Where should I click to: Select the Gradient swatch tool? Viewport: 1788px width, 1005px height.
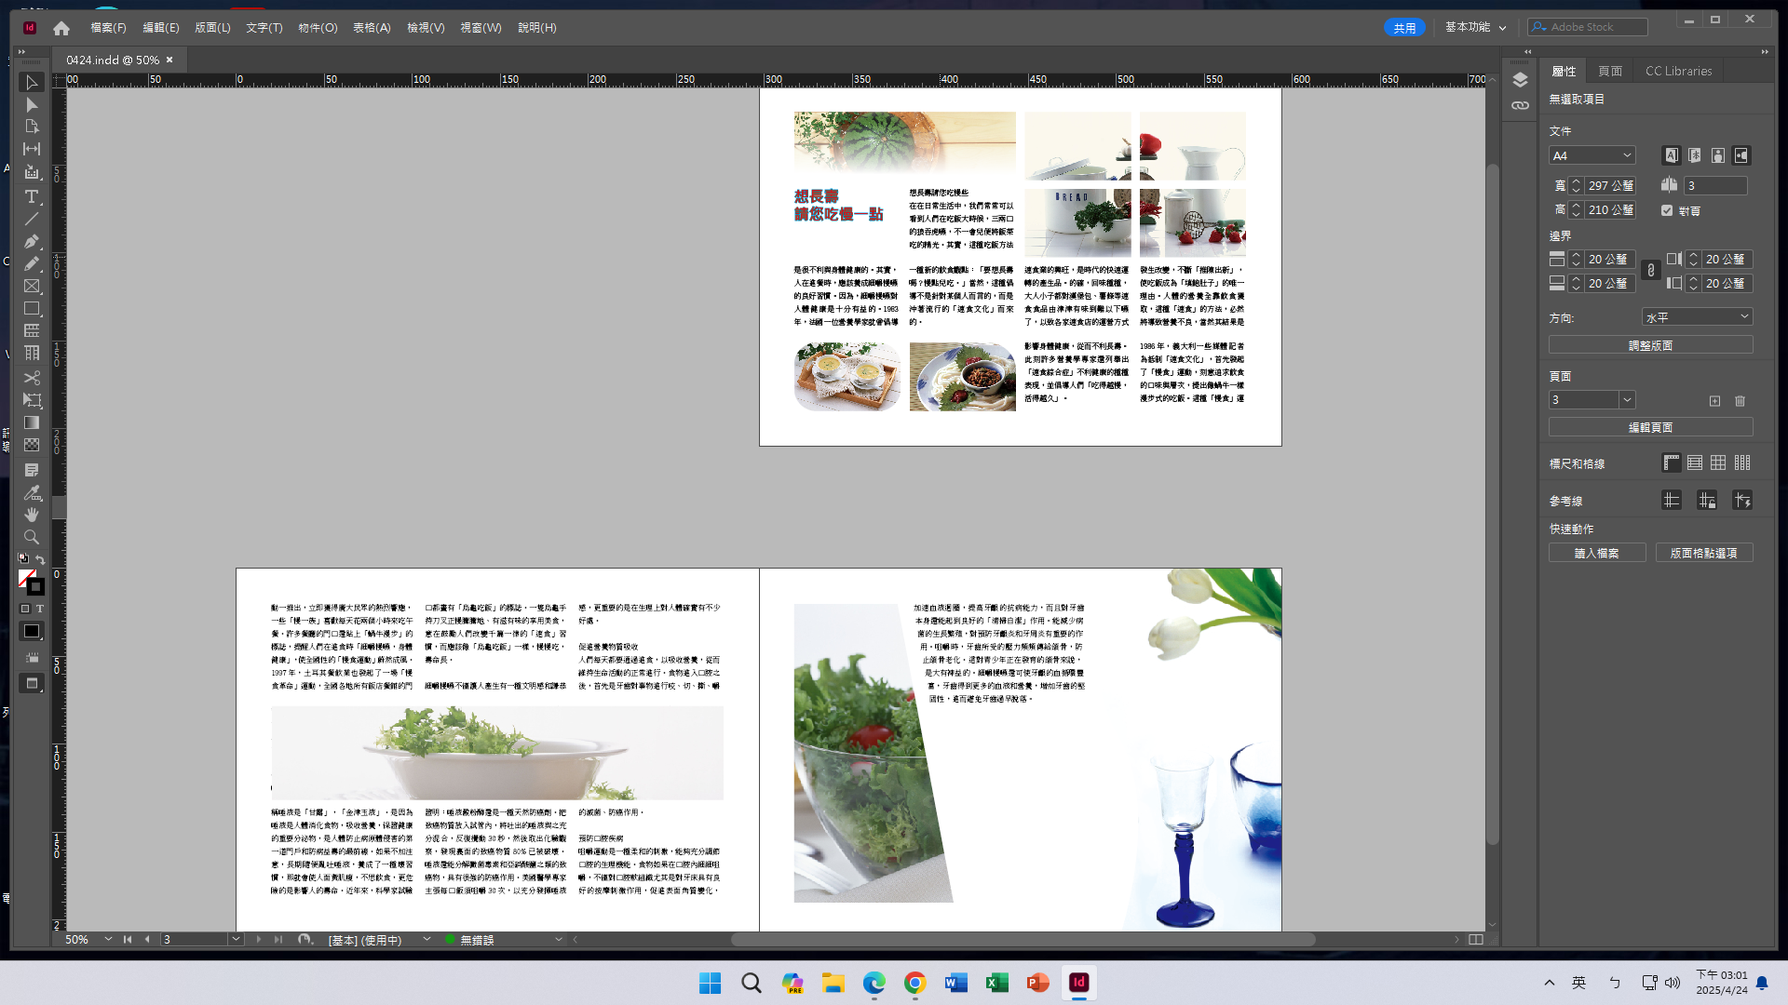point(32,422)
